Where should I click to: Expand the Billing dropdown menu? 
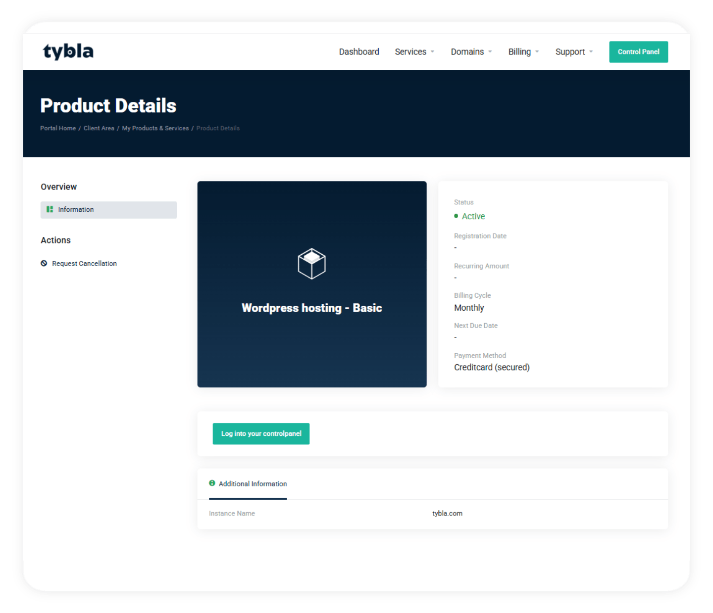[523, 52]
